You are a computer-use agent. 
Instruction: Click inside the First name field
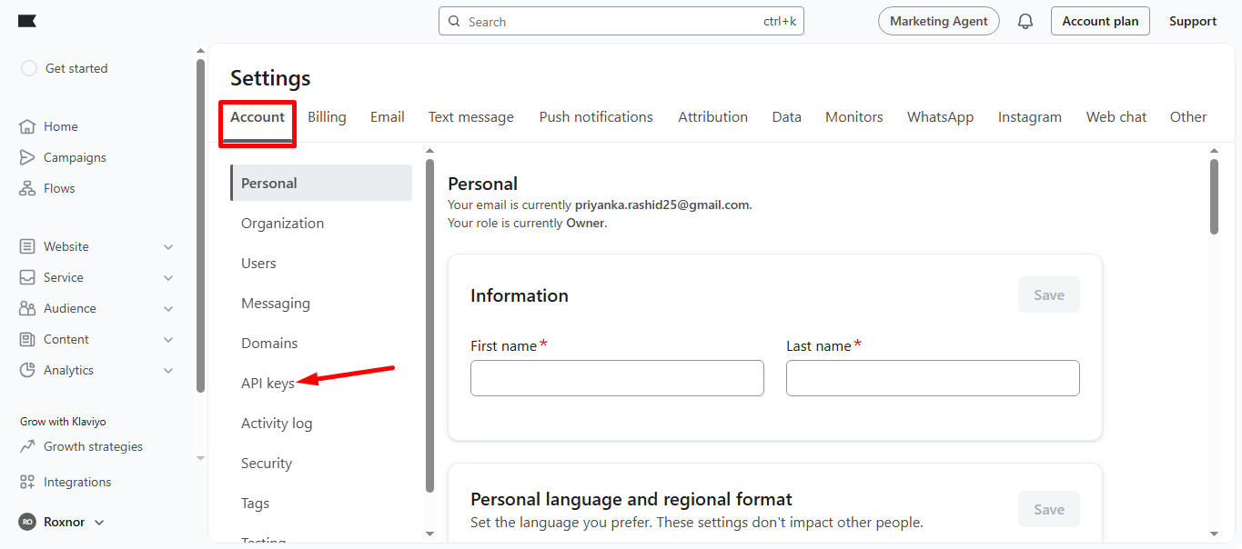click(616, 377)
